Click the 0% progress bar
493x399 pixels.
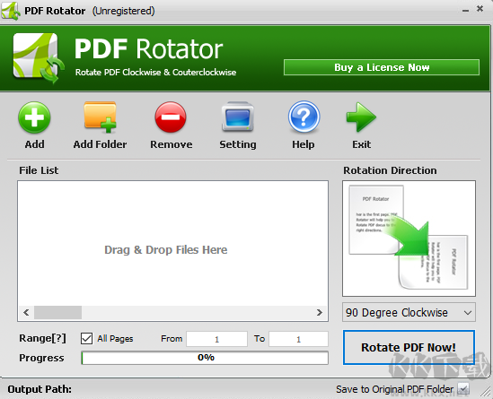point(205,358)
